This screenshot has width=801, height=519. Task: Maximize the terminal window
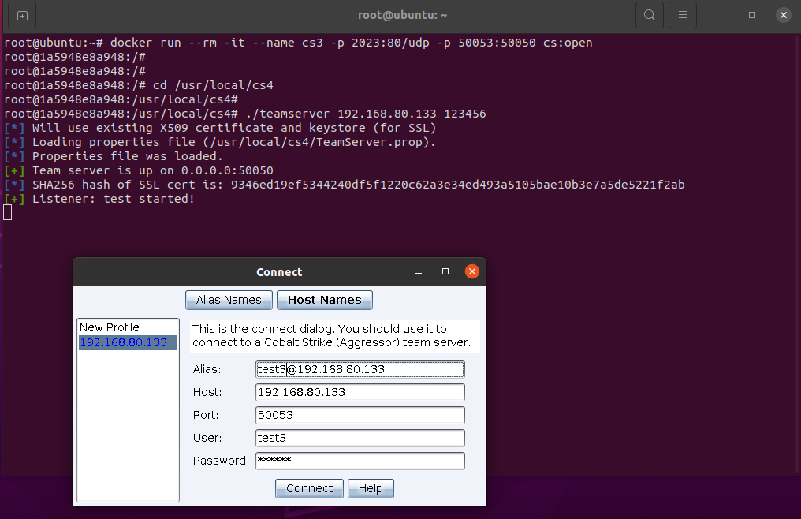click(752, 15)
